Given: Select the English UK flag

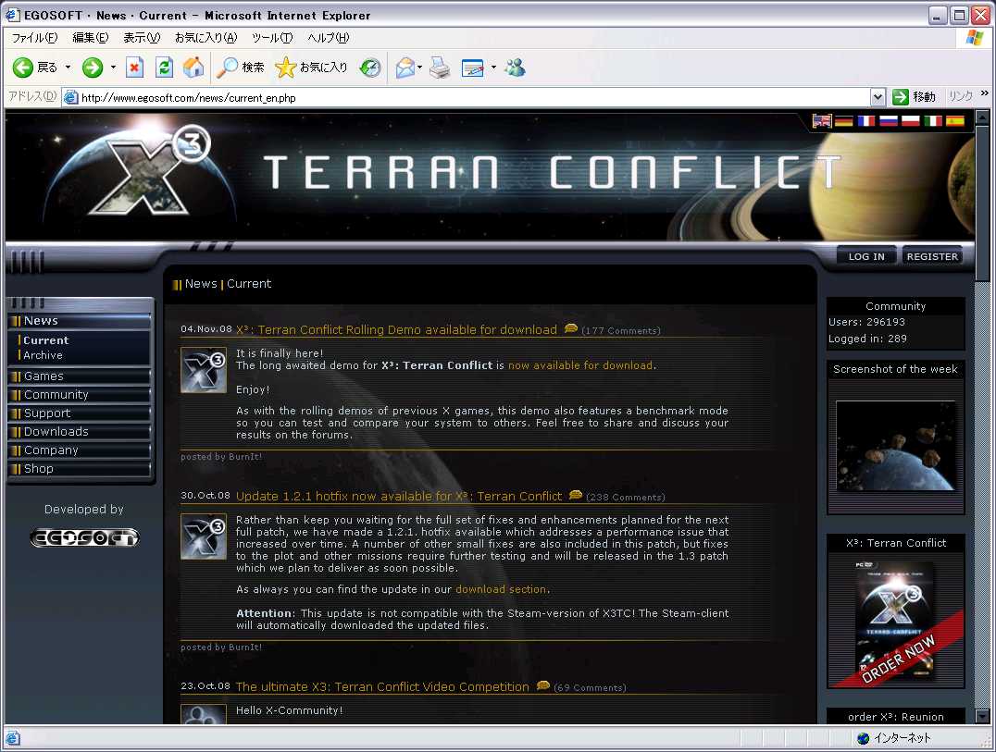Looking at the screenshot, I should click(x=821, y=120).
